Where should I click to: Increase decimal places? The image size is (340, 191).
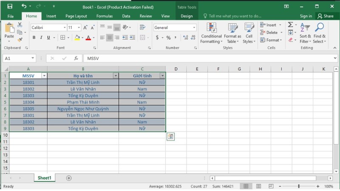click(x=186, y=38)
